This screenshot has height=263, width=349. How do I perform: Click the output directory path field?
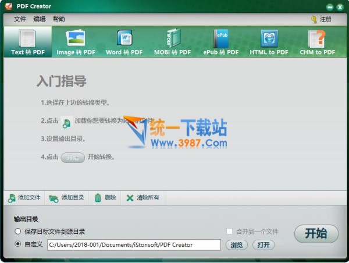click(134, 245)
